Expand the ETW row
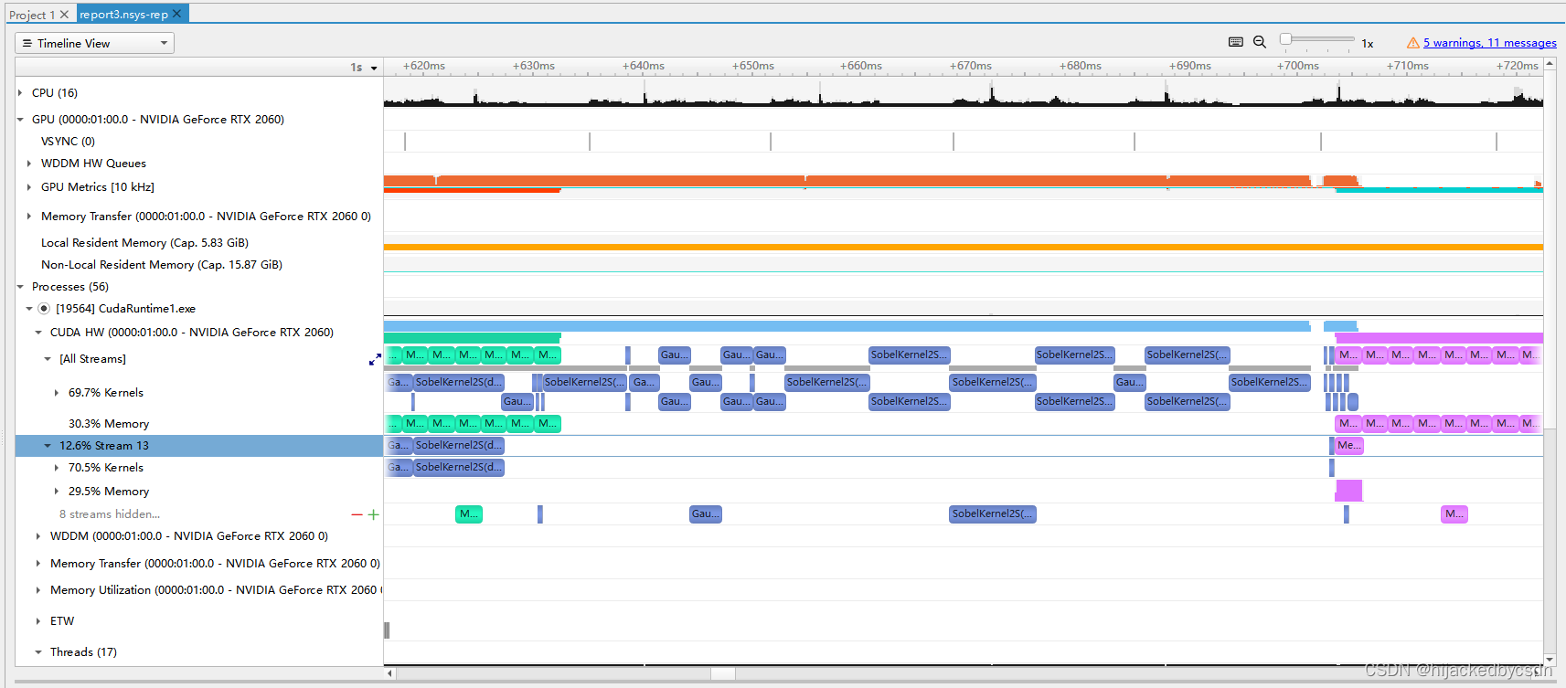The height and width of the screenshot is (688, 1566). point(38,621)
